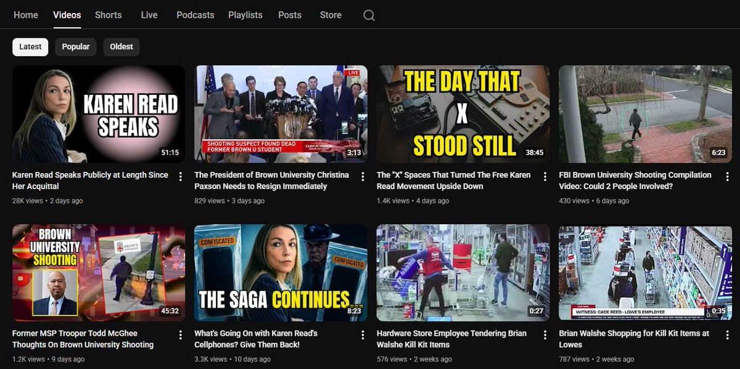
Task: Click "576 views • 2 weeks ago" text
Action: pos(414,359)
